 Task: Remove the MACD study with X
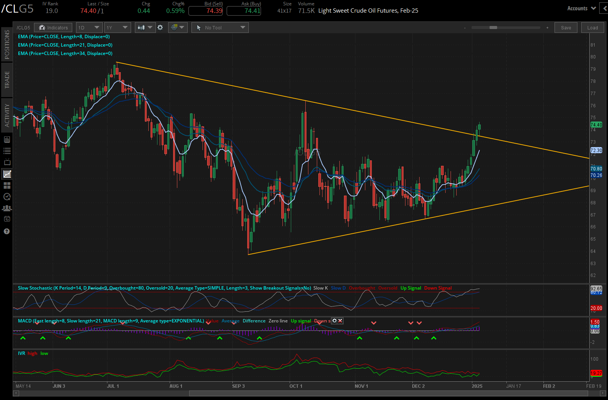(340, 321)
